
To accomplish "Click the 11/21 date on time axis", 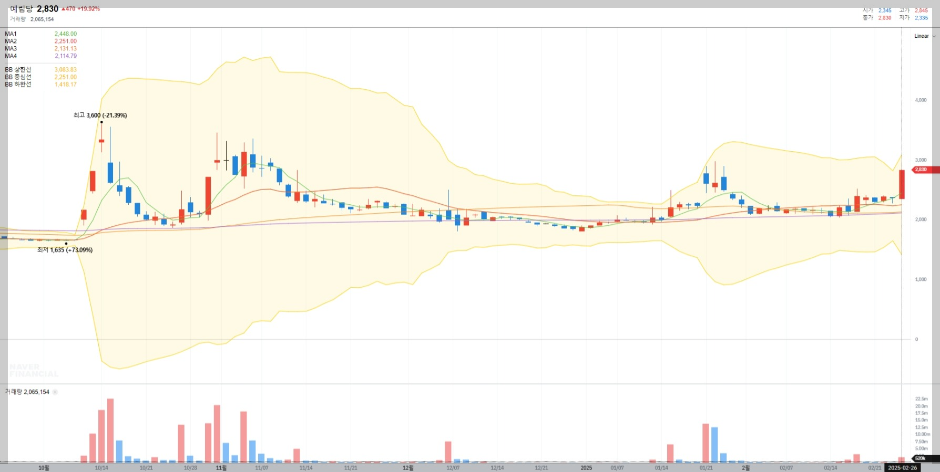I will pyautogui.click(x=351, y=468).
